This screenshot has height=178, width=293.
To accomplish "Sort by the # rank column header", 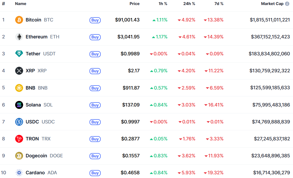I will (3, 4).
